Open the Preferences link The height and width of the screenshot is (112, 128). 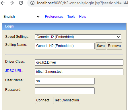click(x=54, y=17)
